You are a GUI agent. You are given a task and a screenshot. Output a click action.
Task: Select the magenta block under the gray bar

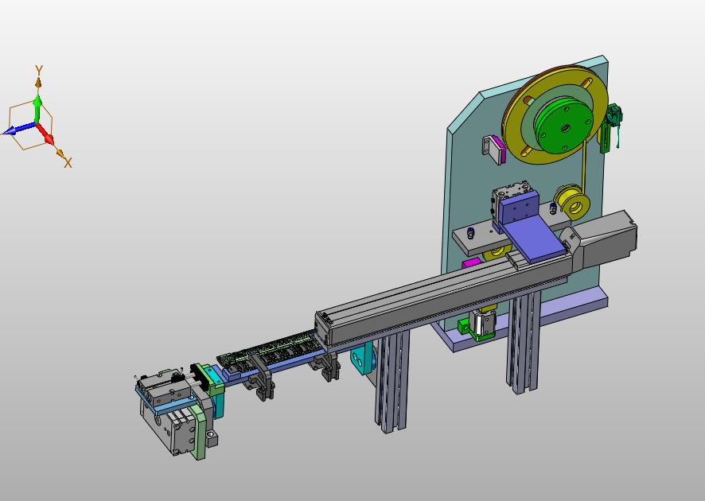[471, 262]
